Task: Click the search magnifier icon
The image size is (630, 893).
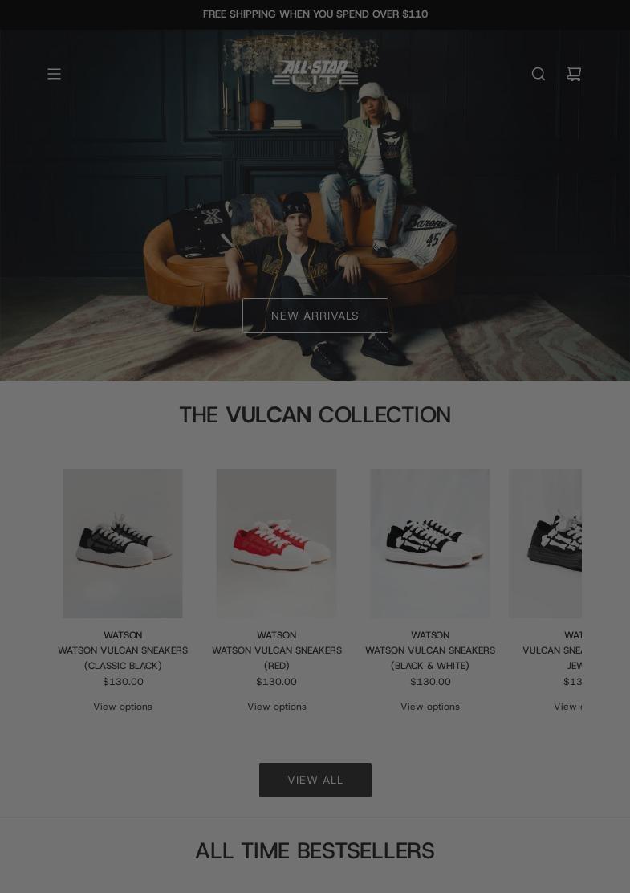Action: pos(539,73)
